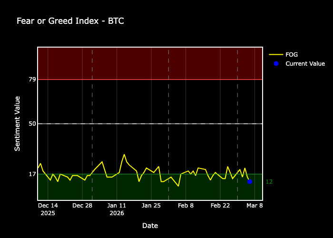Click the 'Jan 25' x-axis tick label
Image resolution: width=333 pixels, height=238 pixels.
click(x=151, y=206)
